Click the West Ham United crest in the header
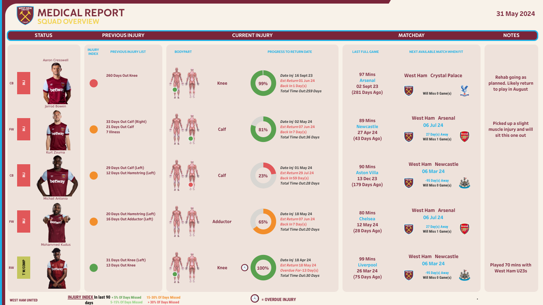This screenshot has width=543, height=305. pyautogui.click(x=25, y=16)
